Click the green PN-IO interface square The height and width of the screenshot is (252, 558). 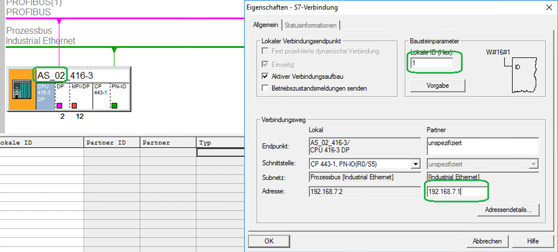[x=114, y=106]
